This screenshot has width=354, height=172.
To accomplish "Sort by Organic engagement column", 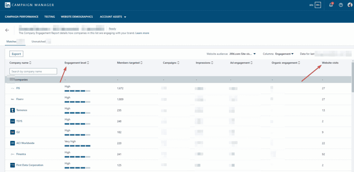I will (x=299, y=63).
